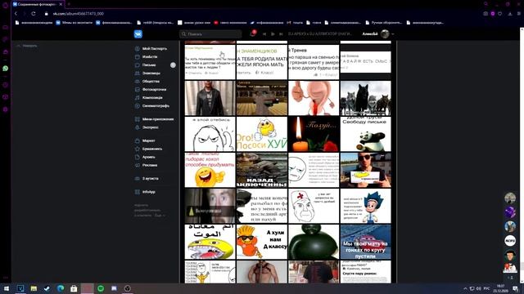Open Реклама in the sidebar

click(x=149, y=165)
